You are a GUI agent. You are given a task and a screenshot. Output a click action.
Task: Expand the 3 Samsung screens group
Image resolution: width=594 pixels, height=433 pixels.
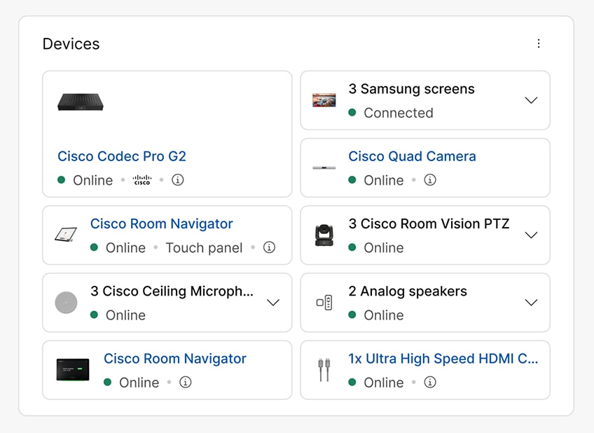pos(531,100)
